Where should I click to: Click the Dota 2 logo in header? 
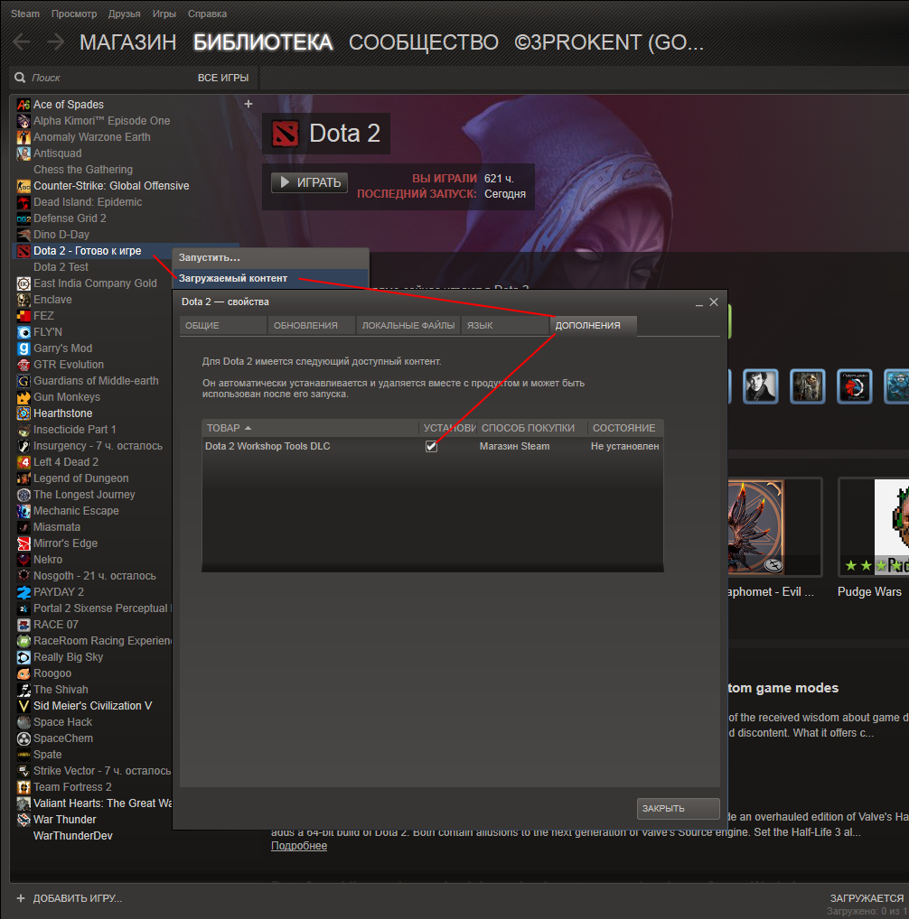click(x=285, y=134)
